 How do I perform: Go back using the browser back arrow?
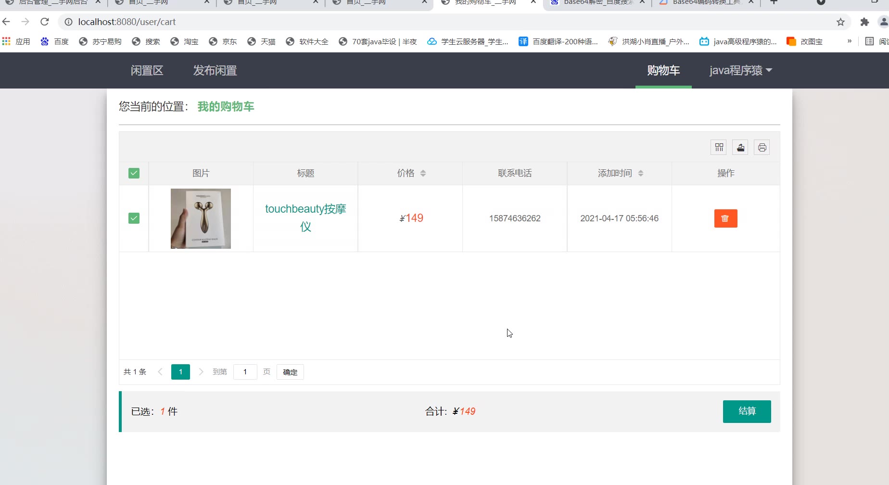tap(6, 22)
